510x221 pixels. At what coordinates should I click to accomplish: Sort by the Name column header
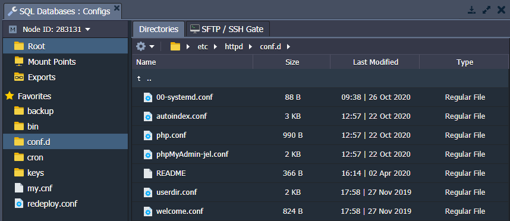click(193, 62)
